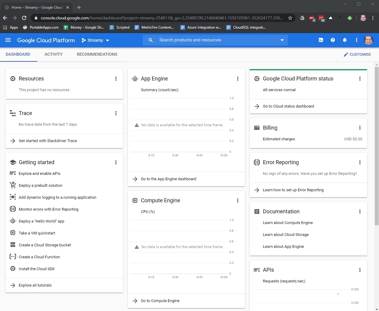Viewport: 379px width, 311px height.
Task: Click the browser address bar URL
Action: [x=162, y=18]
